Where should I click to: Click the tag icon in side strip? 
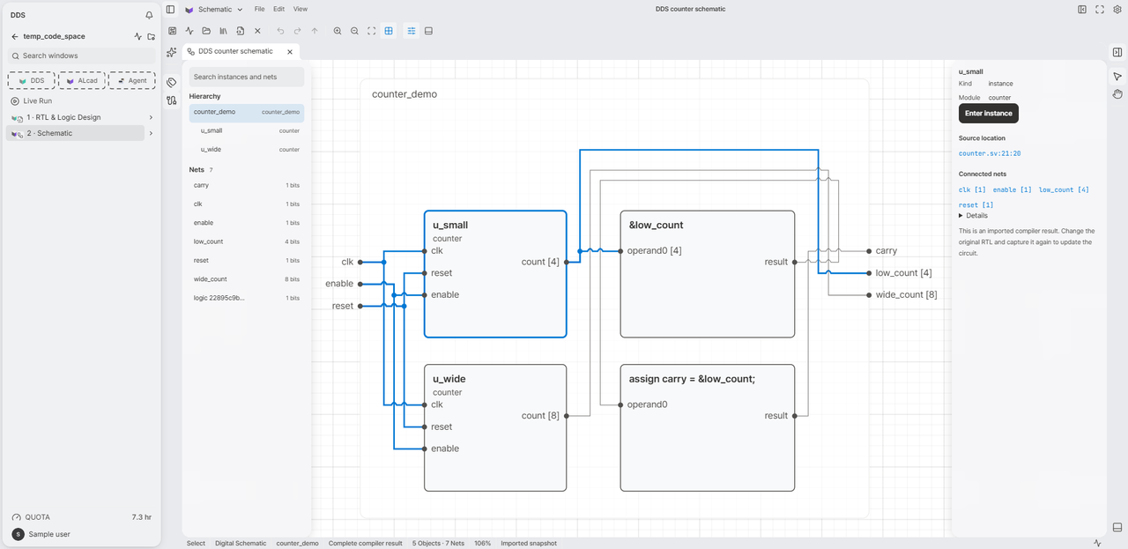[172, 82]
